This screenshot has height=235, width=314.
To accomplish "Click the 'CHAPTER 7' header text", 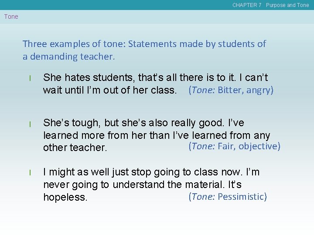I will click(x=247, y=5).
